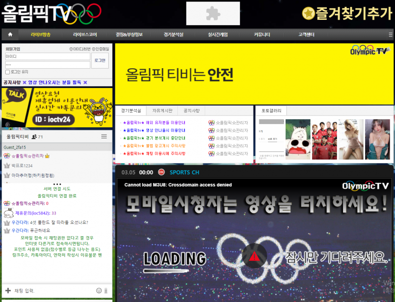The width and height of the screenshot is (395, 302).
Task: Focus the 아이디 input field
Action: [48, 56]
